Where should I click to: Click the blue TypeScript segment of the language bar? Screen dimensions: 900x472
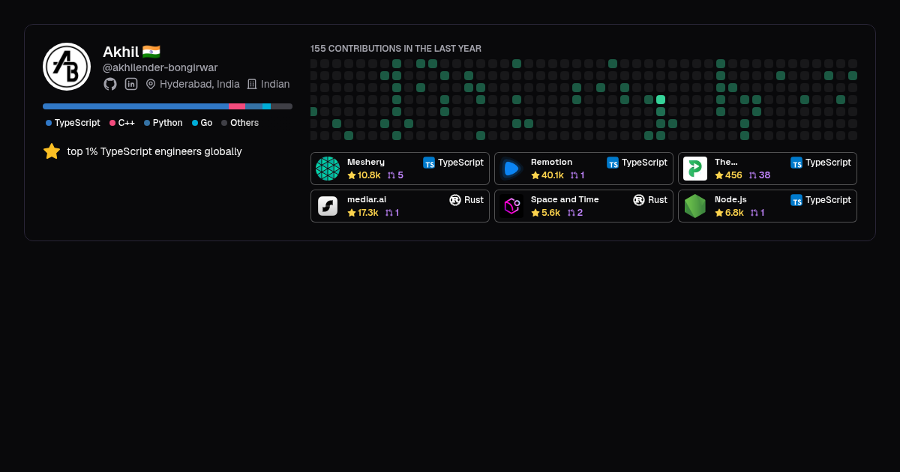click(136, 106)
